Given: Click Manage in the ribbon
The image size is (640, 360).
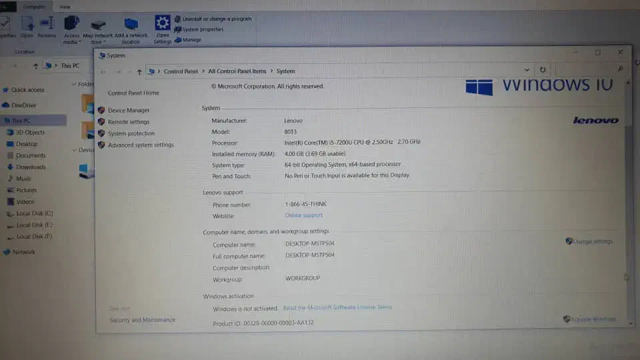Looking at the screenshot, I should 188,40.
